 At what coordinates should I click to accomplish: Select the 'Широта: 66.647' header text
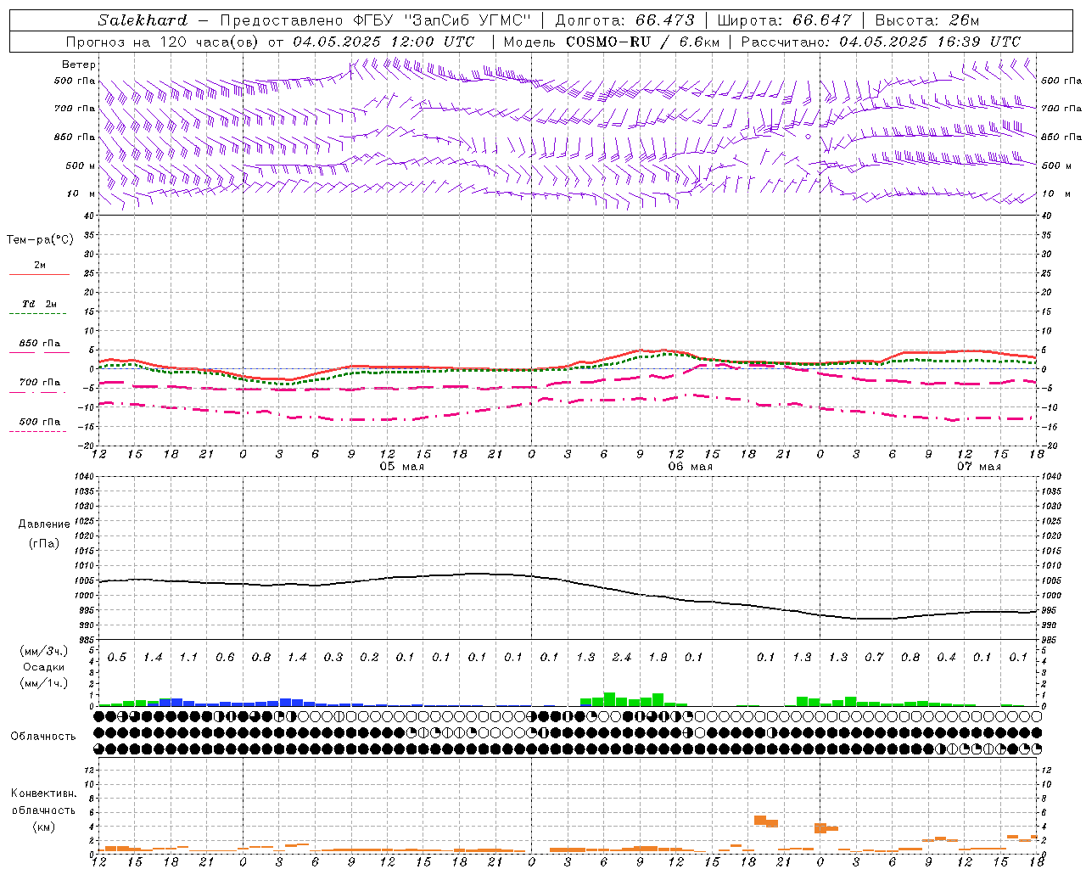coord(784,20)
